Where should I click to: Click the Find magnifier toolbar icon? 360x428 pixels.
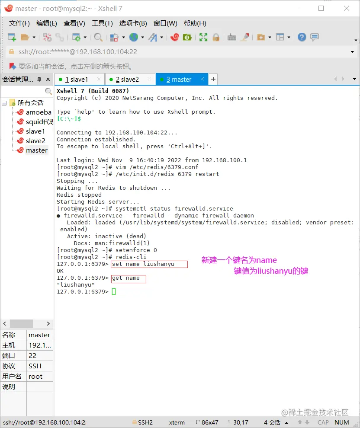click(x=98, y=37)
